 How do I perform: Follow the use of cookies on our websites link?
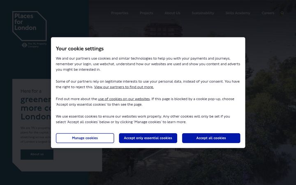[124, 99]
